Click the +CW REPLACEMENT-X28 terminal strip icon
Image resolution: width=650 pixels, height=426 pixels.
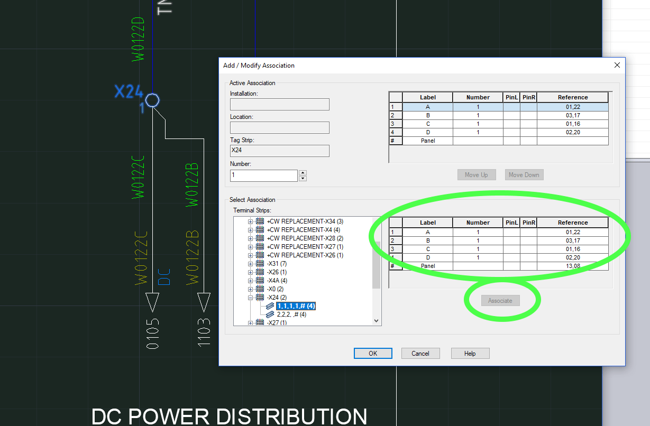coord(260,238)
